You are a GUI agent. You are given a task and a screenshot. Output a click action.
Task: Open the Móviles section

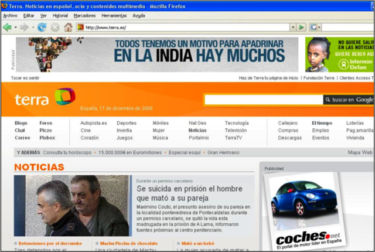tap(161, 123)
